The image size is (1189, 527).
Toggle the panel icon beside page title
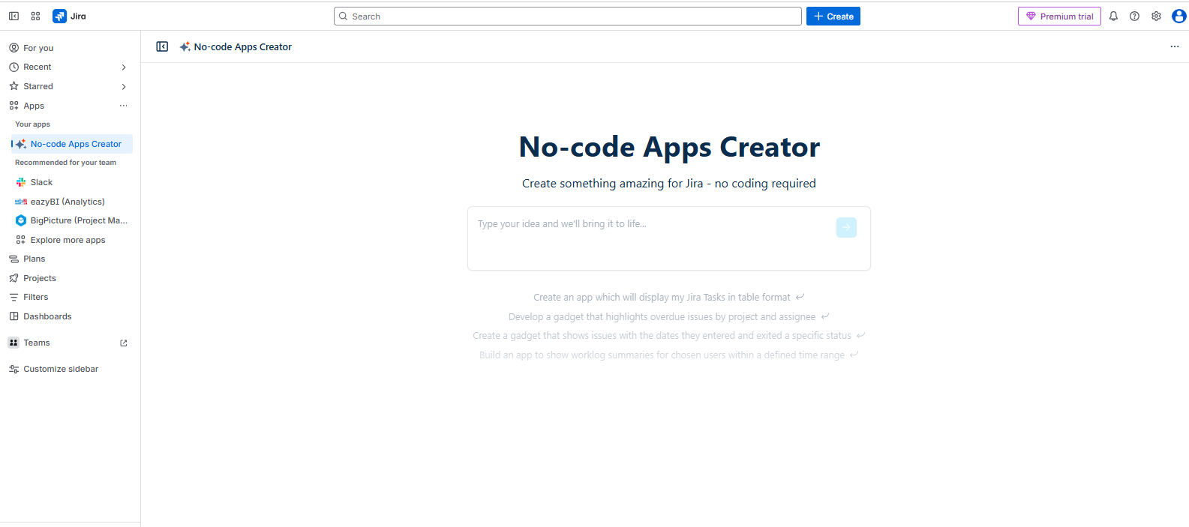pos(162,46)
